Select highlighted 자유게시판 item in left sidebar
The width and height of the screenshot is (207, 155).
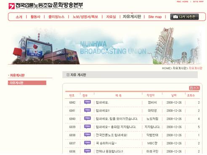tap(27, 83)
